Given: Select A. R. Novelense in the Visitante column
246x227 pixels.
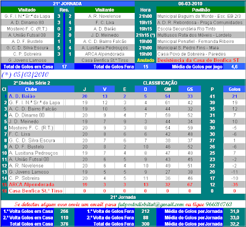Looking at the screenshot, I should click(105, 16).
